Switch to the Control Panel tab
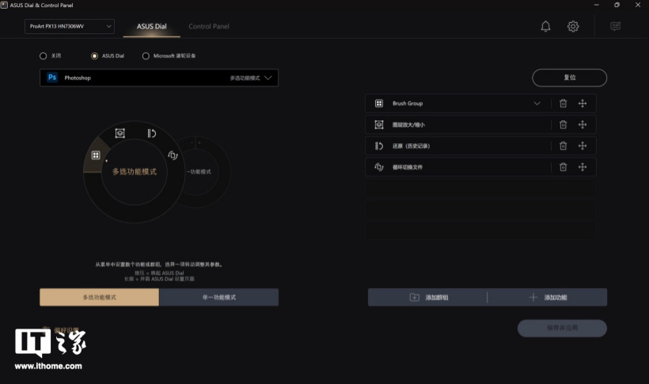Screen dimensions: 649x384 (209, 26)
